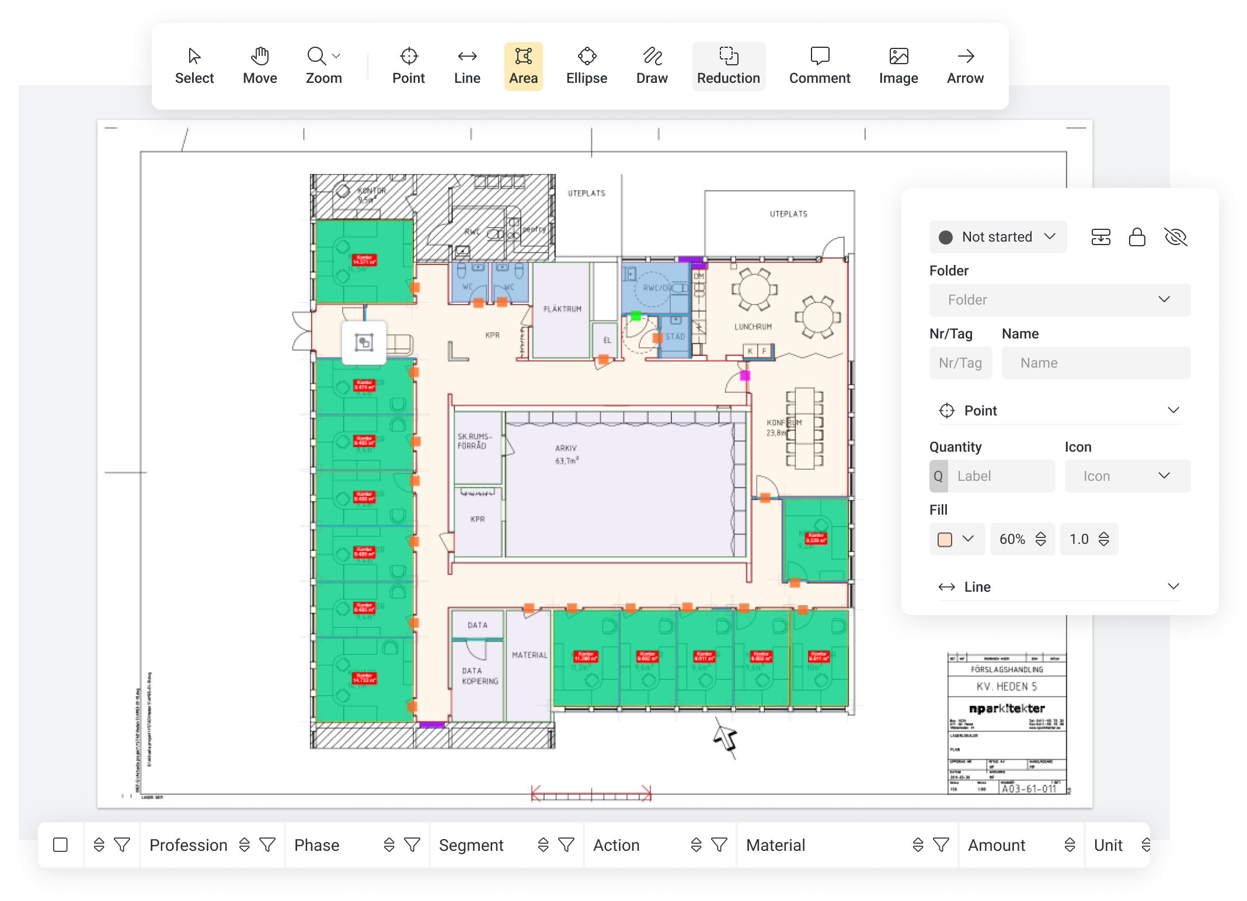The height and width of the screenshot is (901, 1247).
Task: Sort by the Profession column header
Action: (x=245, y=845)
